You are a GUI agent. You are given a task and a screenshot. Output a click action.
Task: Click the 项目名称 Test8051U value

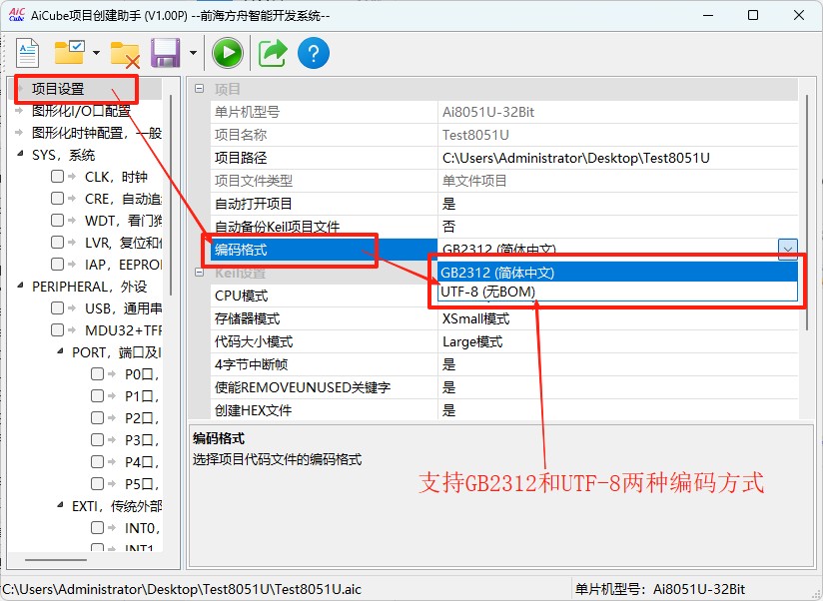(x=475, y=135)
